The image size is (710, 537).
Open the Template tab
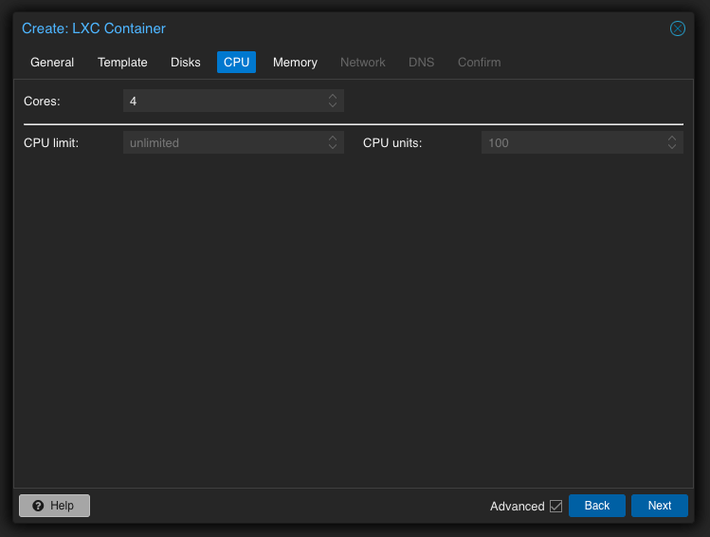(122, 63)
